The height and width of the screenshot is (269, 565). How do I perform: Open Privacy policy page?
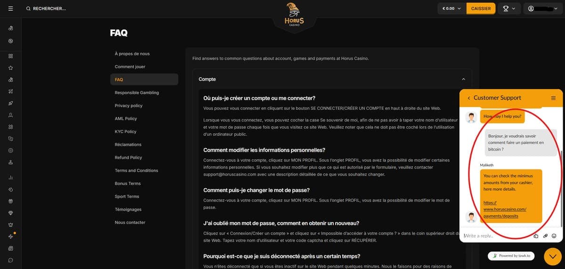click(x=129, y=106)
